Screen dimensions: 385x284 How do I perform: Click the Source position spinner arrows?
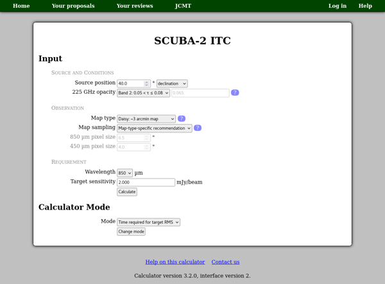146,84
